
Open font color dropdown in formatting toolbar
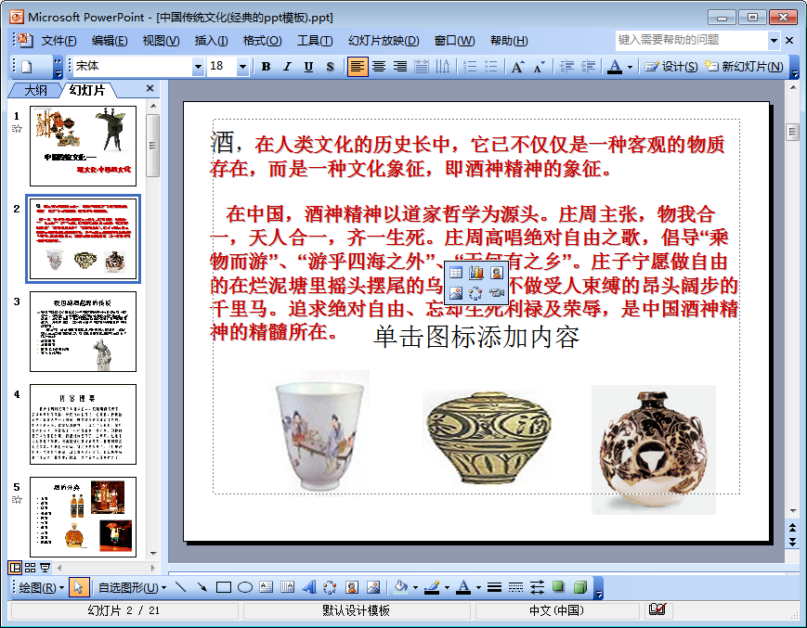tap(630, 68)
